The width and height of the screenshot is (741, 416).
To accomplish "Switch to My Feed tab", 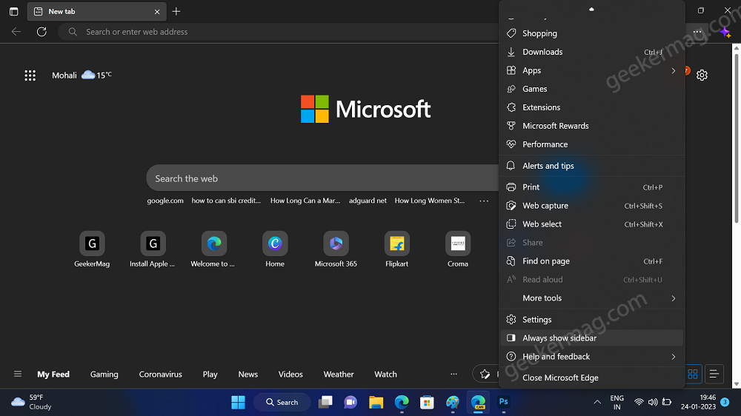I will [53, 374].
